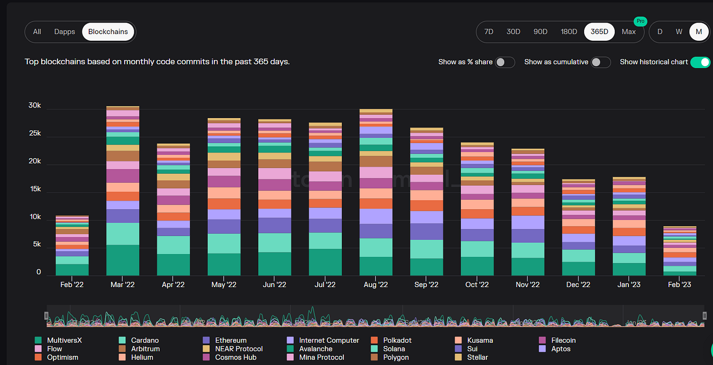
Task: Click the historical mini chart navigator
Action: tap(375, 316)
